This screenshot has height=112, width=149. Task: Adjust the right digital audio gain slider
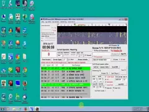[50, 40]
